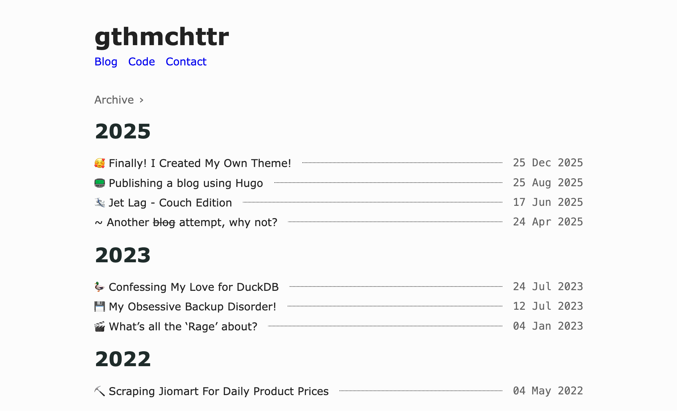Open "Confessing My Love for DuckDB" post
677x411 pixels.
point(193,287)
